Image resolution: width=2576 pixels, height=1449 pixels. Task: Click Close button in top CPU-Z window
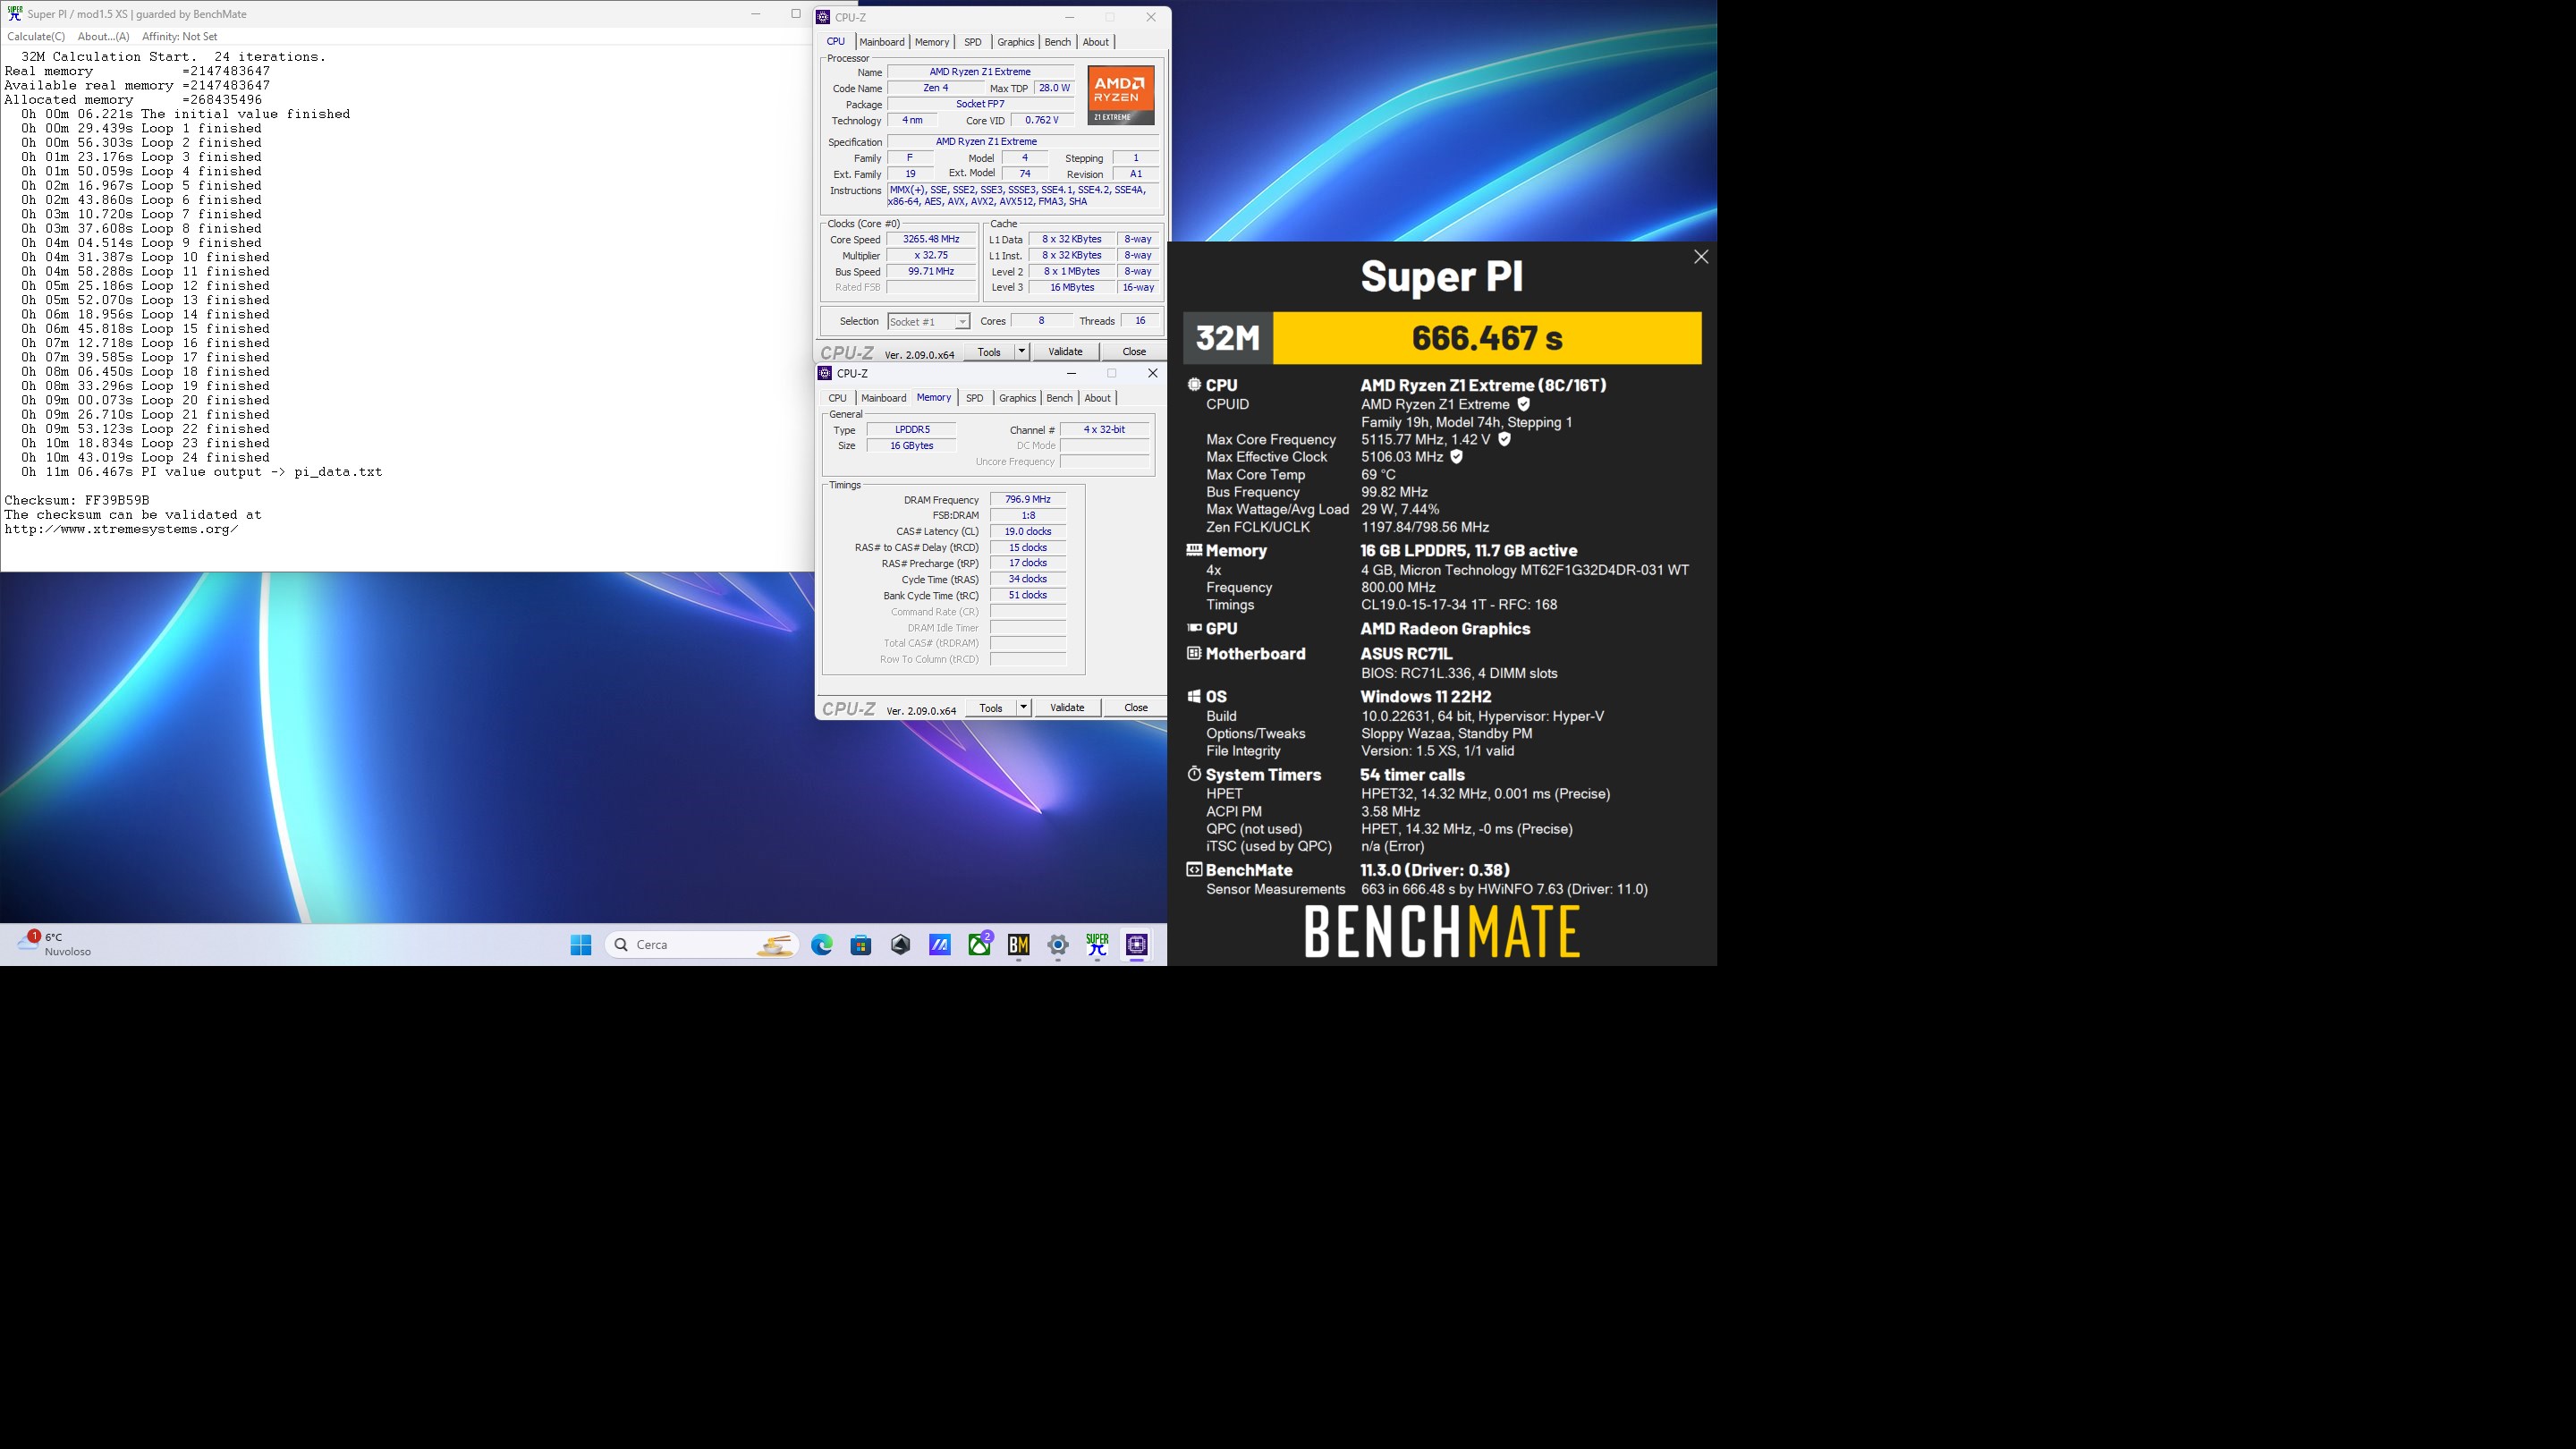click(x=1134, y=352)
